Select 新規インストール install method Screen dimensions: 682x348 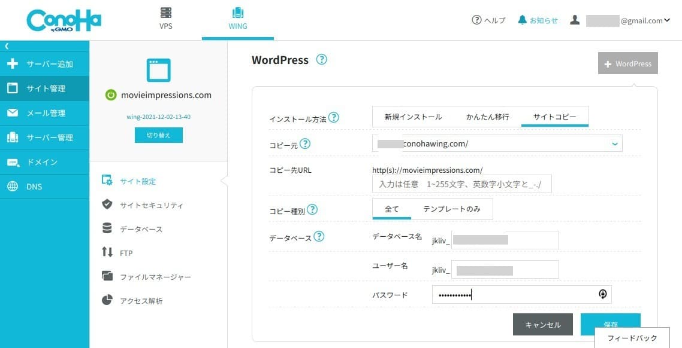click(413, 117)
